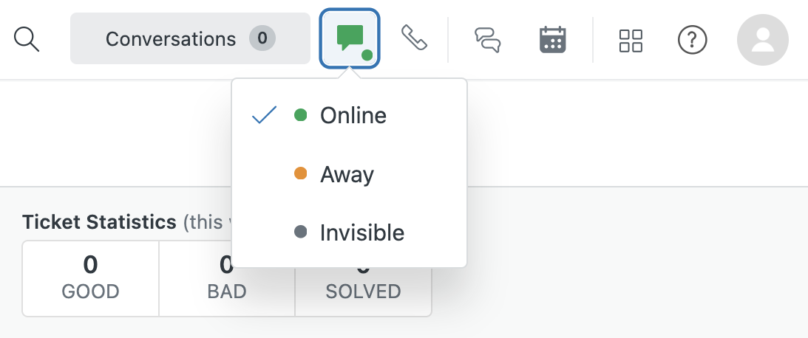Click the green Online status dot
Screen dimensions: 808x338
(300, 115)
